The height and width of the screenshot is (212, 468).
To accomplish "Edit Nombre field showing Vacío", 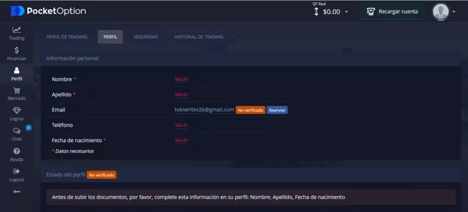I will [x=181, y=79].
